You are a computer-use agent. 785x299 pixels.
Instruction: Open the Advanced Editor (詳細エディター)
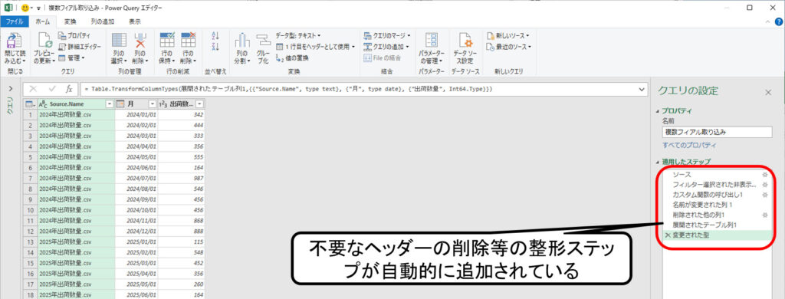pyautogui.click(x=79, y=47)
